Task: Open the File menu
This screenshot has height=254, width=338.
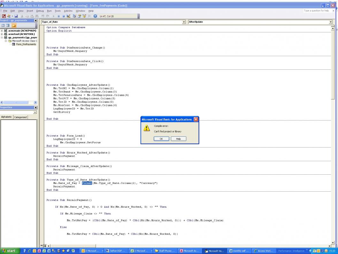Action: (x=5, y=11)
